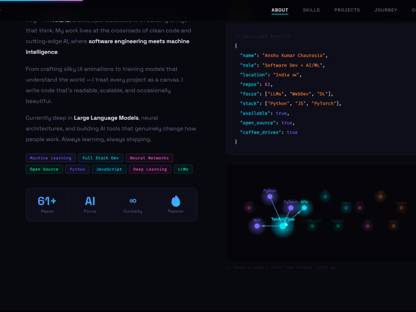Click the HTML/CSS node in the graph
Screen dimensions: 416x312
click(x=312, y=226)
